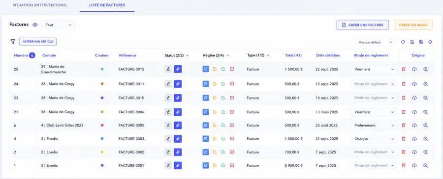Open payment mode dropdown for FACTURE-0012
Screen dimensions: 443x179
pos(374,69)
